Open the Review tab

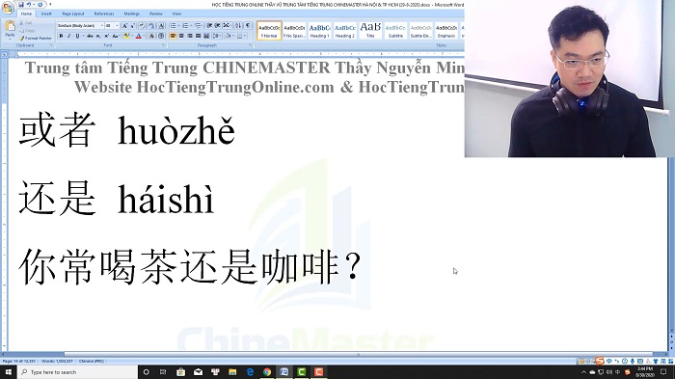point(156,14)
